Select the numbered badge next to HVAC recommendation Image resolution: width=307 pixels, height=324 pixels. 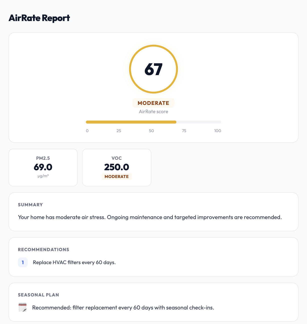(x=23, y=262)
